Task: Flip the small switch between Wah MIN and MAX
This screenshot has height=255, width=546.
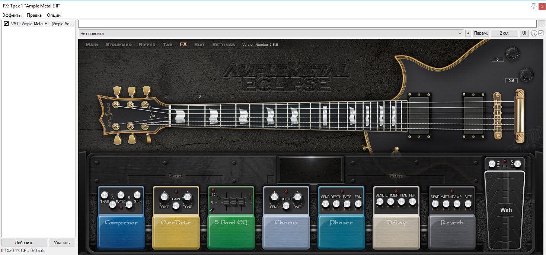Action: (505, 166)
